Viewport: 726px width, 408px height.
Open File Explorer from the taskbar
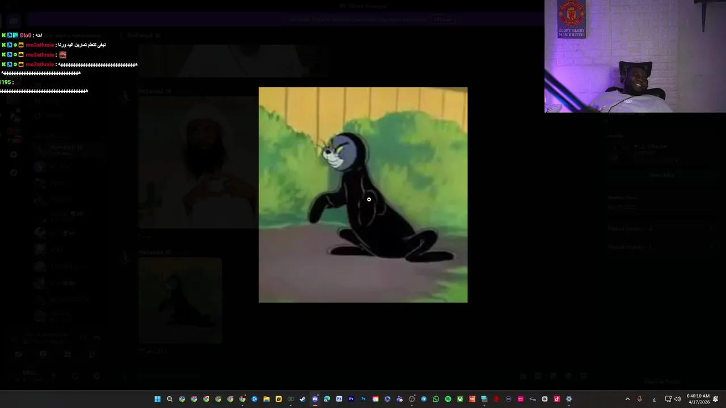click(267, 399)
